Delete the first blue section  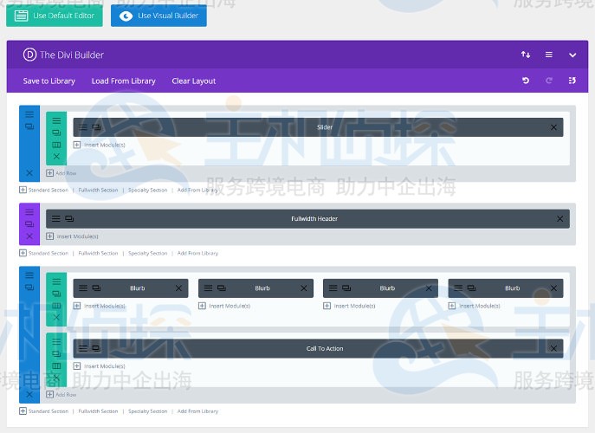tap(29, 173)
